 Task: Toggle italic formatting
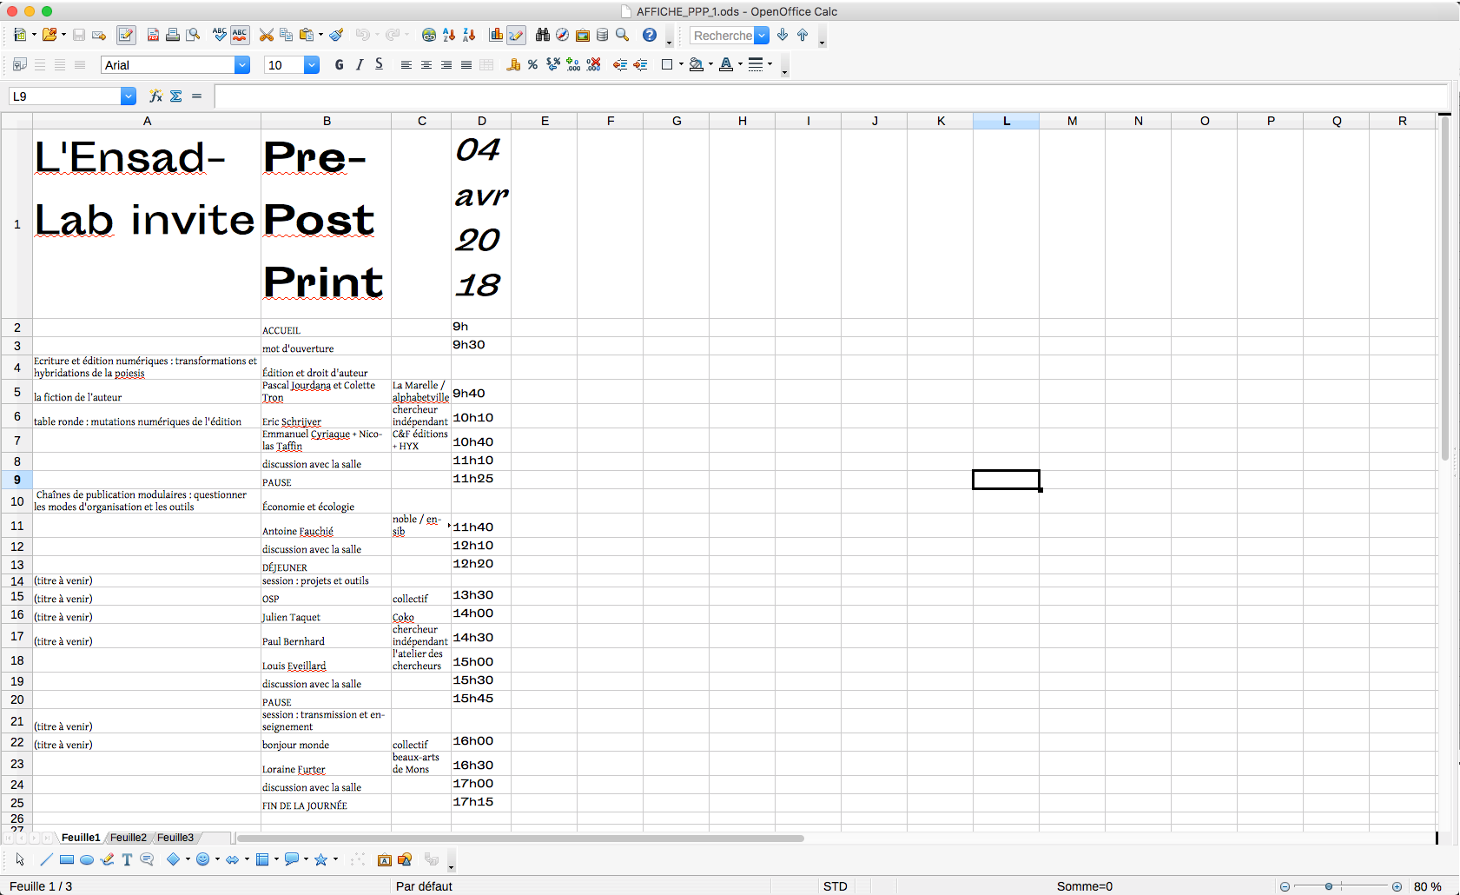coord(360,65)
